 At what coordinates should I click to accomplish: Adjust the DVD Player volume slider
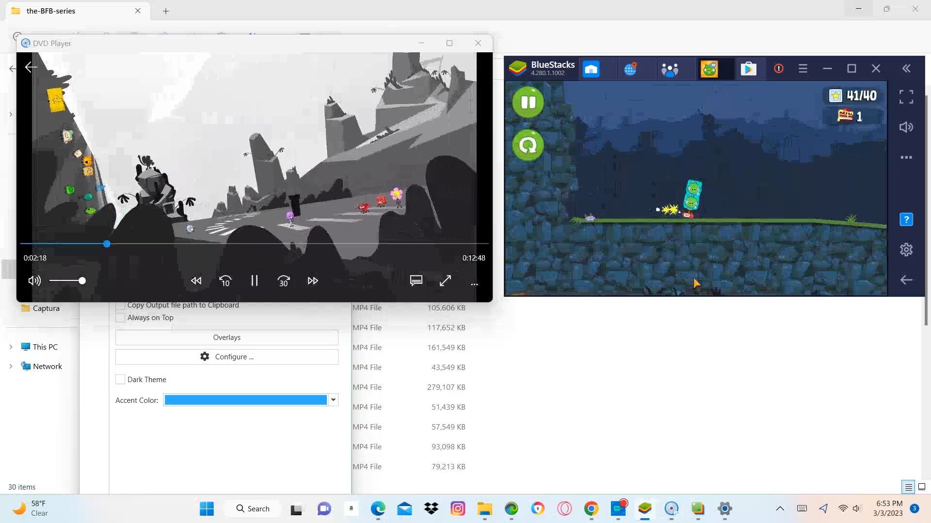pyautogui.click(x=67, y=281)
